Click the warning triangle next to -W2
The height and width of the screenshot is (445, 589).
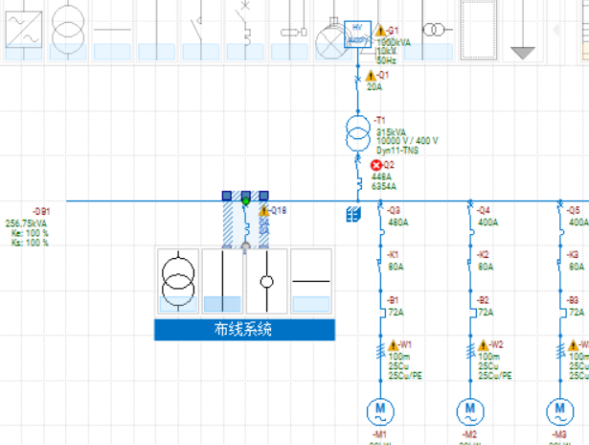(x=483, y=345)
